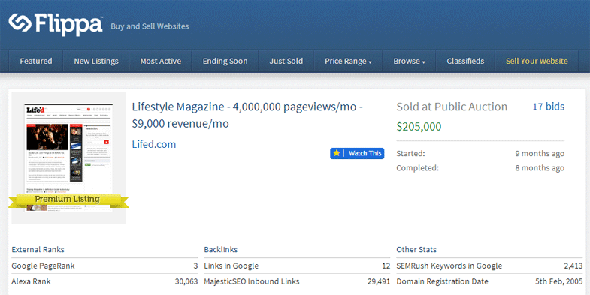Screen dimensions: 590x295
Task: Select the Sold at Public Auction text
Action: (x=452, y=107)
